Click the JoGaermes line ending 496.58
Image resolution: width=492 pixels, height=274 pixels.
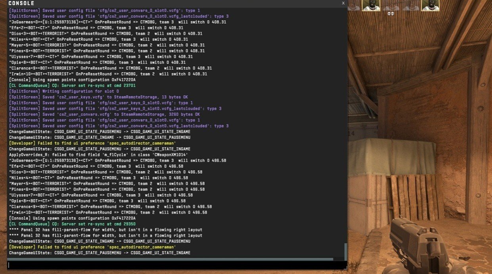(117, 160)
